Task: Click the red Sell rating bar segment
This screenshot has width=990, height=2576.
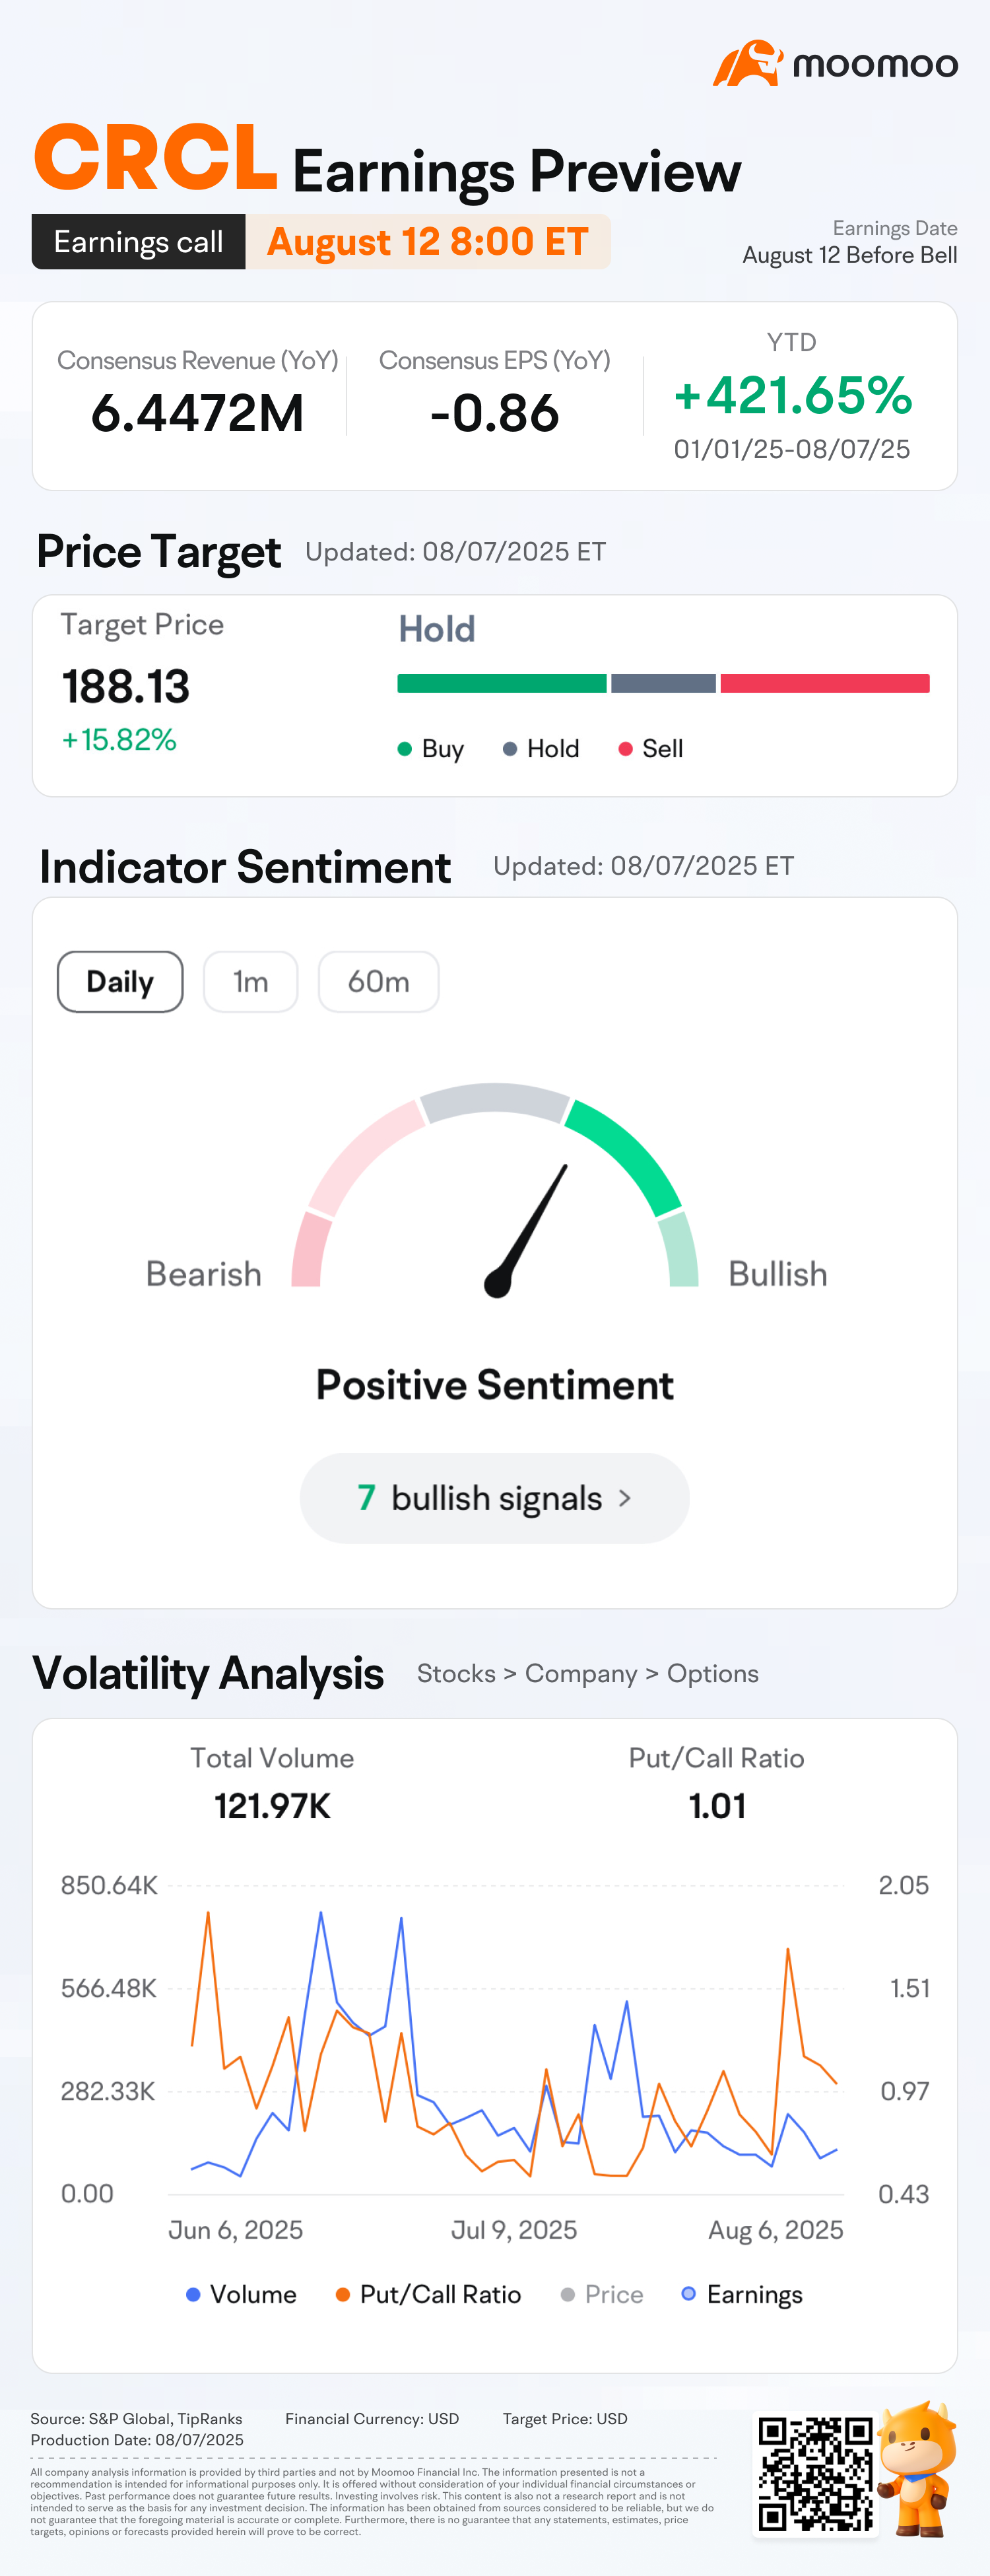Action: point(825,684)
